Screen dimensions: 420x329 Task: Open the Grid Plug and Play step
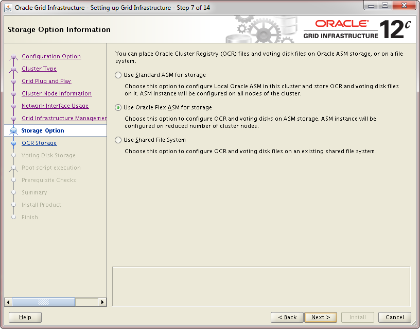[x=46, y=81]
